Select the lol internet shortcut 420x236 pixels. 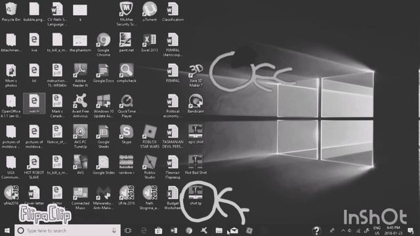click(x=34, y=73)
